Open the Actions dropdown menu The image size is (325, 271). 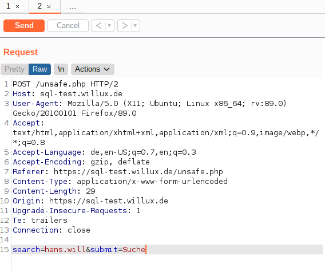coord(93,69)
